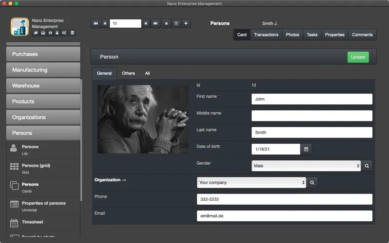This screenshot has height=243, width=389.
Task: Click the truck icon under app title
Action: 35,33
